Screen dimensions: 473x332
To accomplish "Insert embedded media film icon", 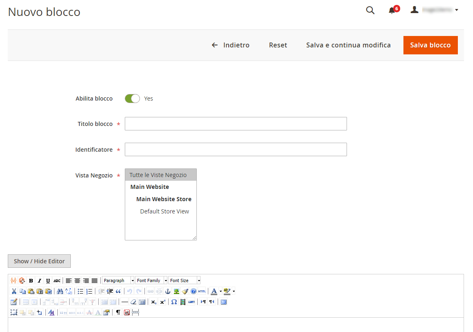I will coord(183,302).
